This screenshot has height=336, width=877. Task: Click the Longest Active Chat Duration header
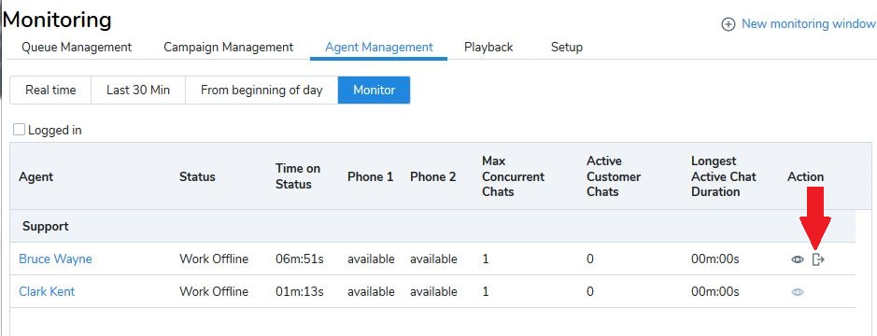tap(723, 176)
